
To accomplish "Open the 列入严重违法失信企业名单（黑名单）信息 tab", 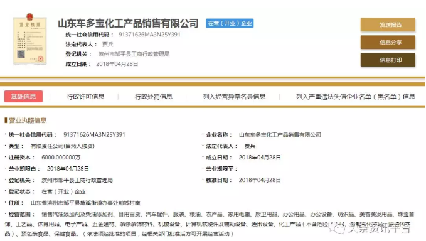I will pyautogui.click(x=355, y=97).
